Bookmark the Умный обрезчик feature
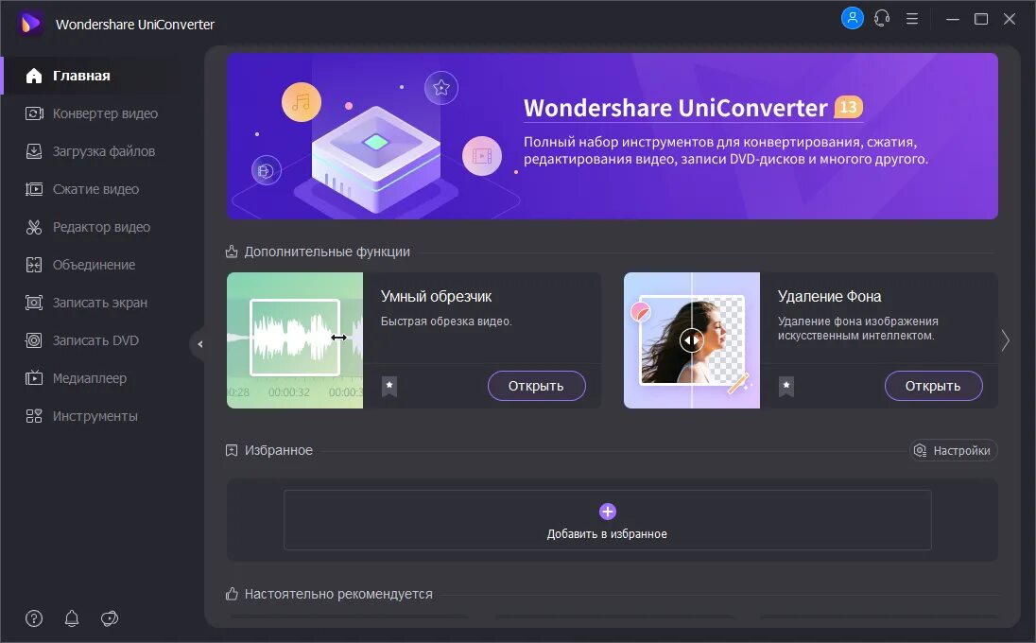 pos(389,386)
